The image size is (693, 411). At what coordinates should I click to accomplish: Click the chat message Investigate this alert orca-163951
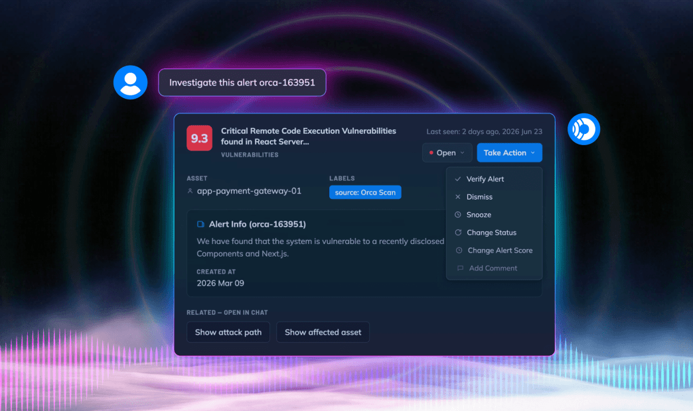point(242,83)
